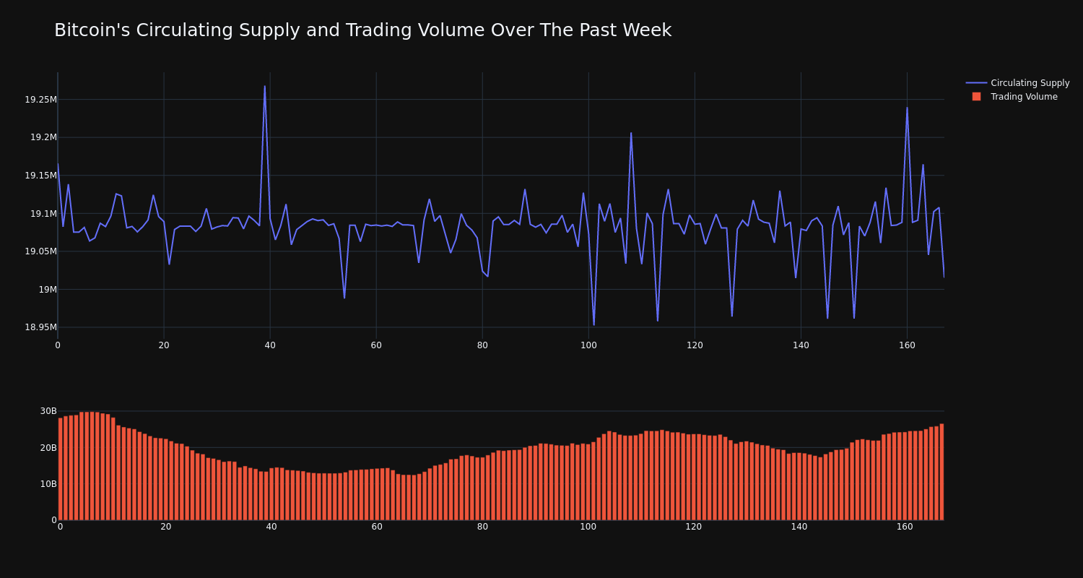This screenshot has width=1083, height=578.
Task: Click the 100 tick on supply chart x-axis
Action: pos(588,345)
